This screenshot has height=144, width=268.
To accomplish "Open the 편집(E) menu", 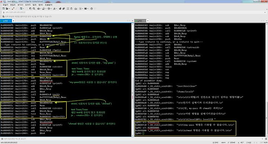I will pyautogui.click(x=13, y=5).
